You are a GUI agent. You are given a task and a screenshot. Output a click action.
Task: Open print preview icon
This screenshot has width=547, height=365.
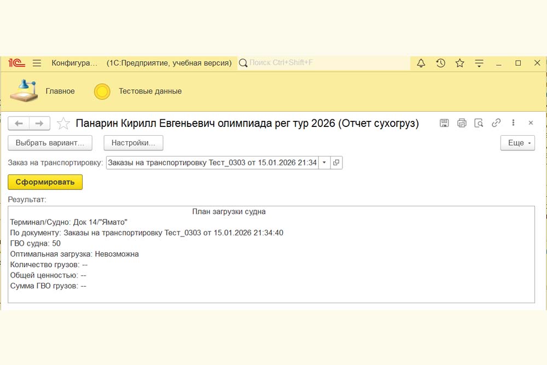tap(479, 123)
